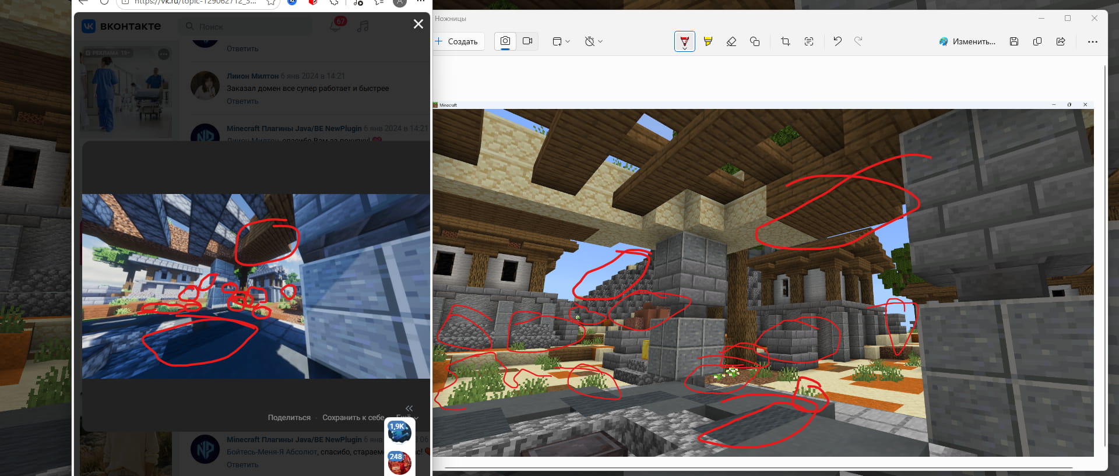The width and height of the screenshot is (1119, 476).
Task: Open the three-dots See more menu
Action: pos(1093,41)
